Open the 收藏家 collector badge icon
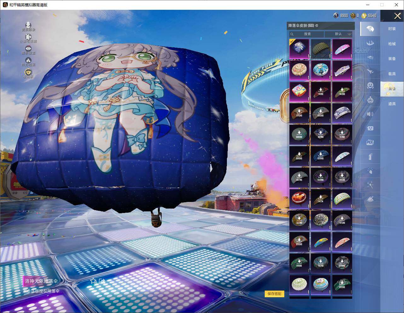Viewport: 404px width, 313px height. pyautogui.click(x=28, y=72)
